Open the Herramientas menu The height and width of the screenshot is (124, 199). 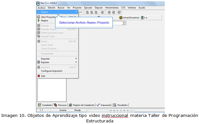click(112, 8)
